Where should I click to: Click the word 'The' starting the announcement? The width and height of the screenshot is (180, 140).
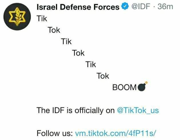pos(43,110)
